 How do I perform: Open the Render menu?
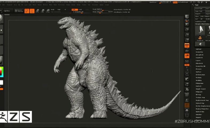68,5
